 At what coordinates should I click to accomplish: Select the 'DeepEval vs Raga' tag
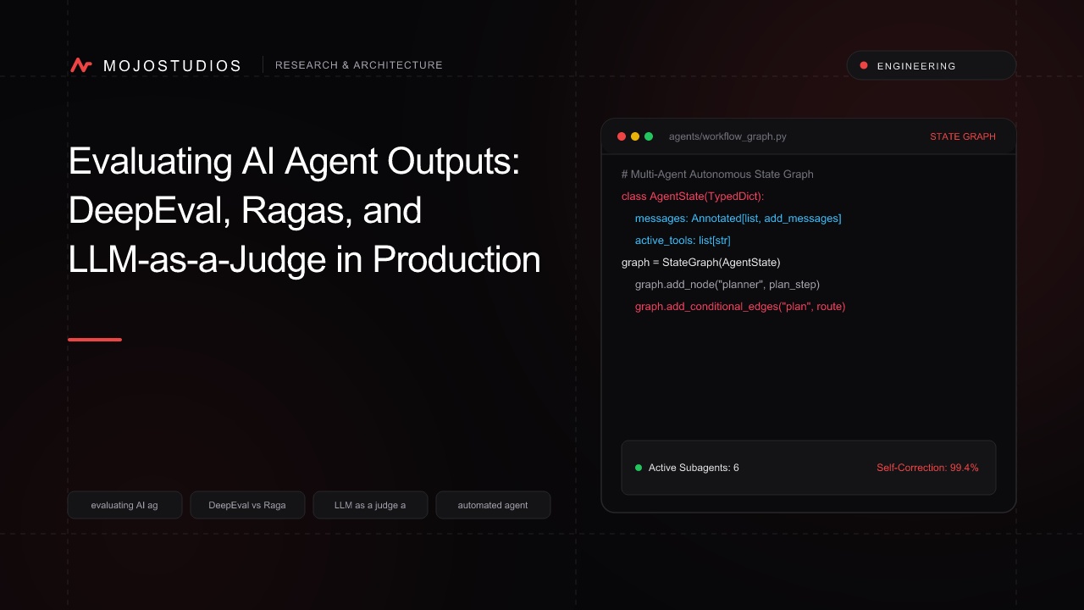pyautogui.click(x=247, y=505)
